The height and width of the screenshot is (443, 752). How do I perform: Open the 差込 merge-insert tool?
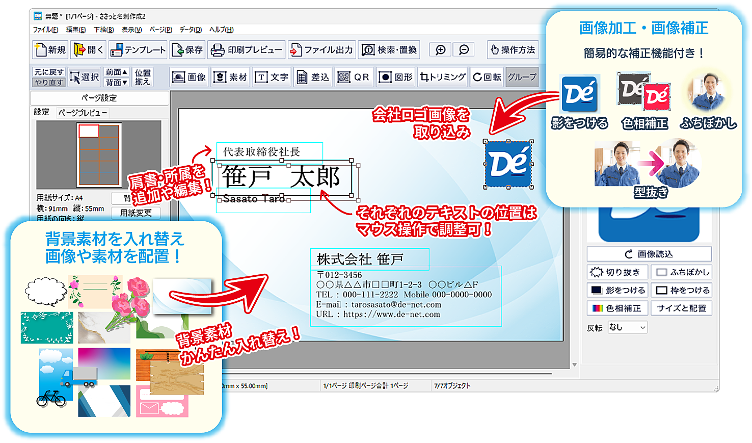[x=313, y=77]
